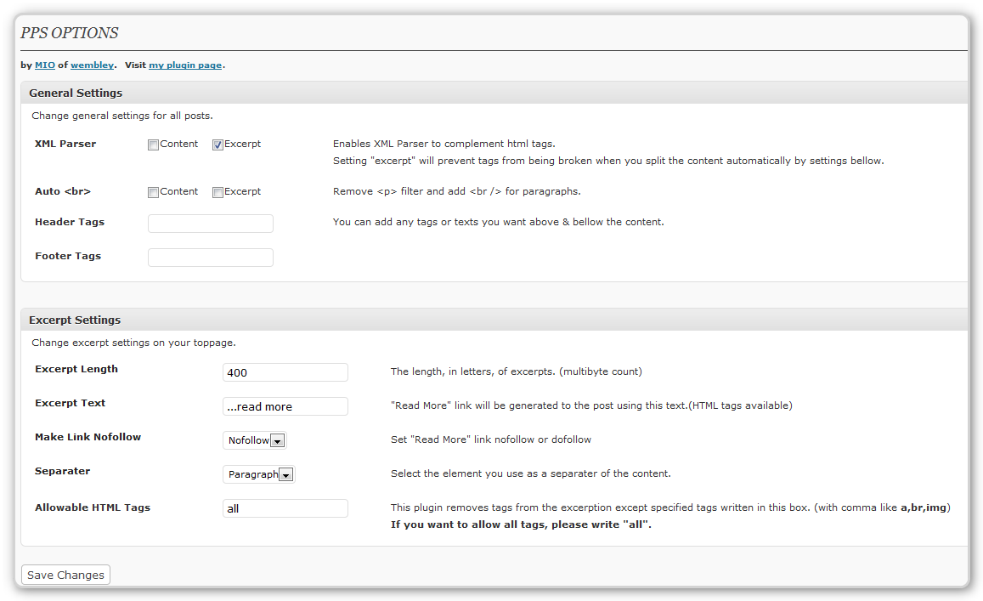Click the Header Tags label

70,222
